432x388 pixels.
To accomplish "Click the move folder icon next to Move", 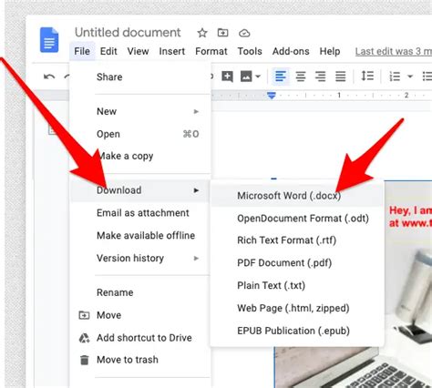I will tap(84, 315).
